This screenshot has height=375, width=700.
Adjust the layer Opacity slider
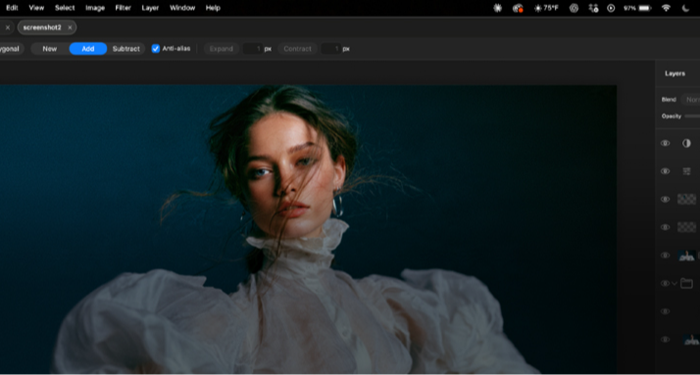692,116
